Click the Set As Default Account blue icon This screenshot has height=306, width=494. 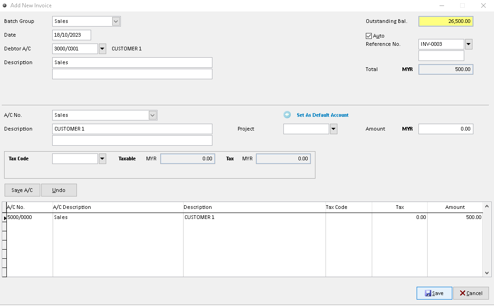288,115
